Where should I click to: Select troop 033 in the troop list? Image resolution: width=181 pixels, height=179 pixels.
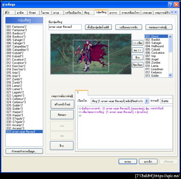(x=24, y=132)
